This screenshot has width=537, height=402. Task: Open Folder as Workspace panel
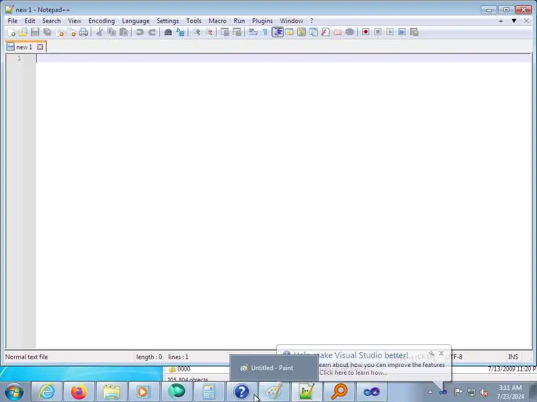tap(338, 32)
